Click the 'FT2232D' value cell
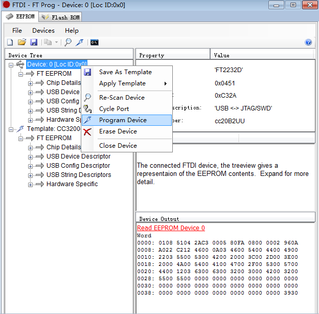The width and height of the screenshot is (319, 314). tap(229, 70)
